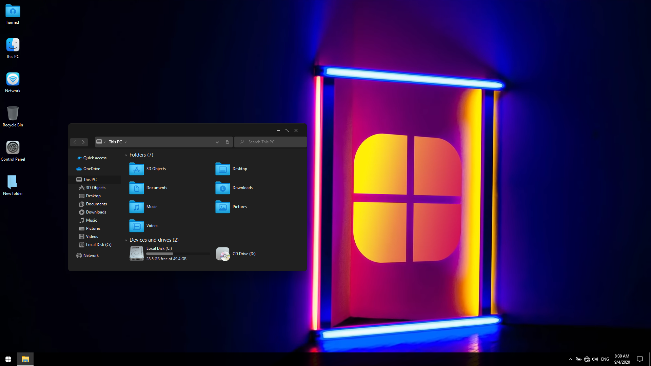Select the Music folder icon
The height and width of the screenshot is (366, 651).
pyautogui.click(x=136, y=207)
